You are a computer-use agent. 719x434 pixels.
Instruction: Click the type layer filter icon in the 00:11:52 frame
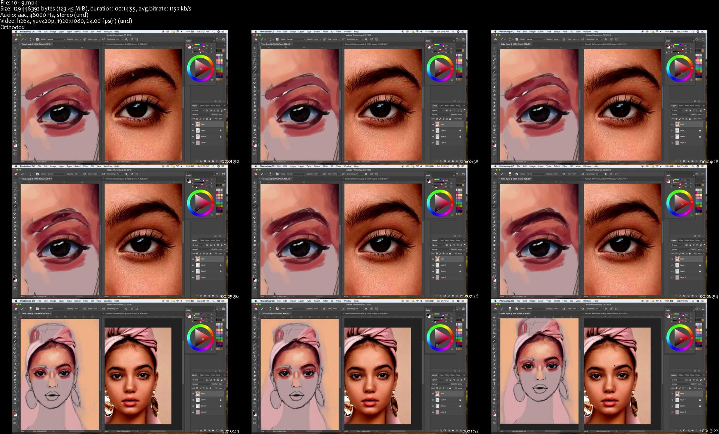click(x=454, y=380)
